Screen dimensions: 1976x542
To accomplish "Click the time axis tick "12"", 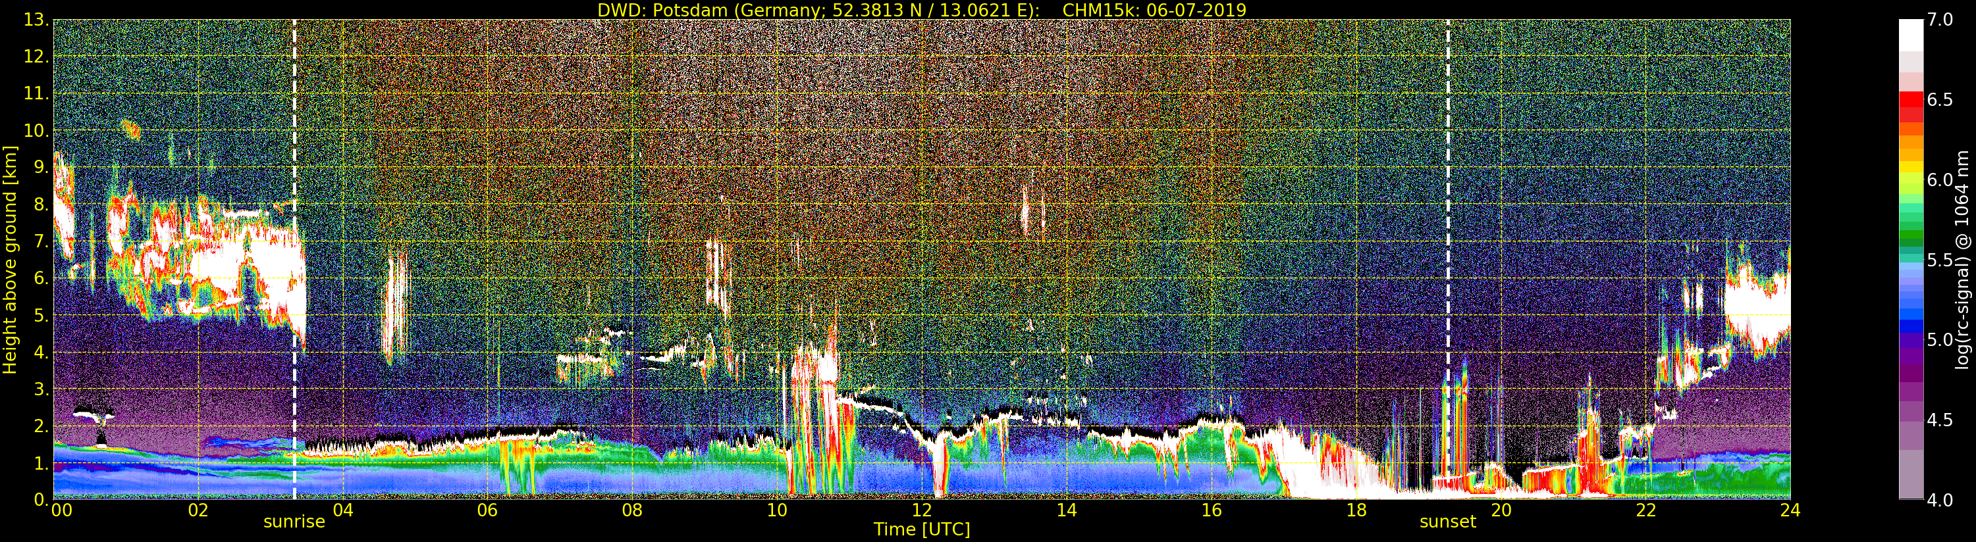I will pos(922,510).
